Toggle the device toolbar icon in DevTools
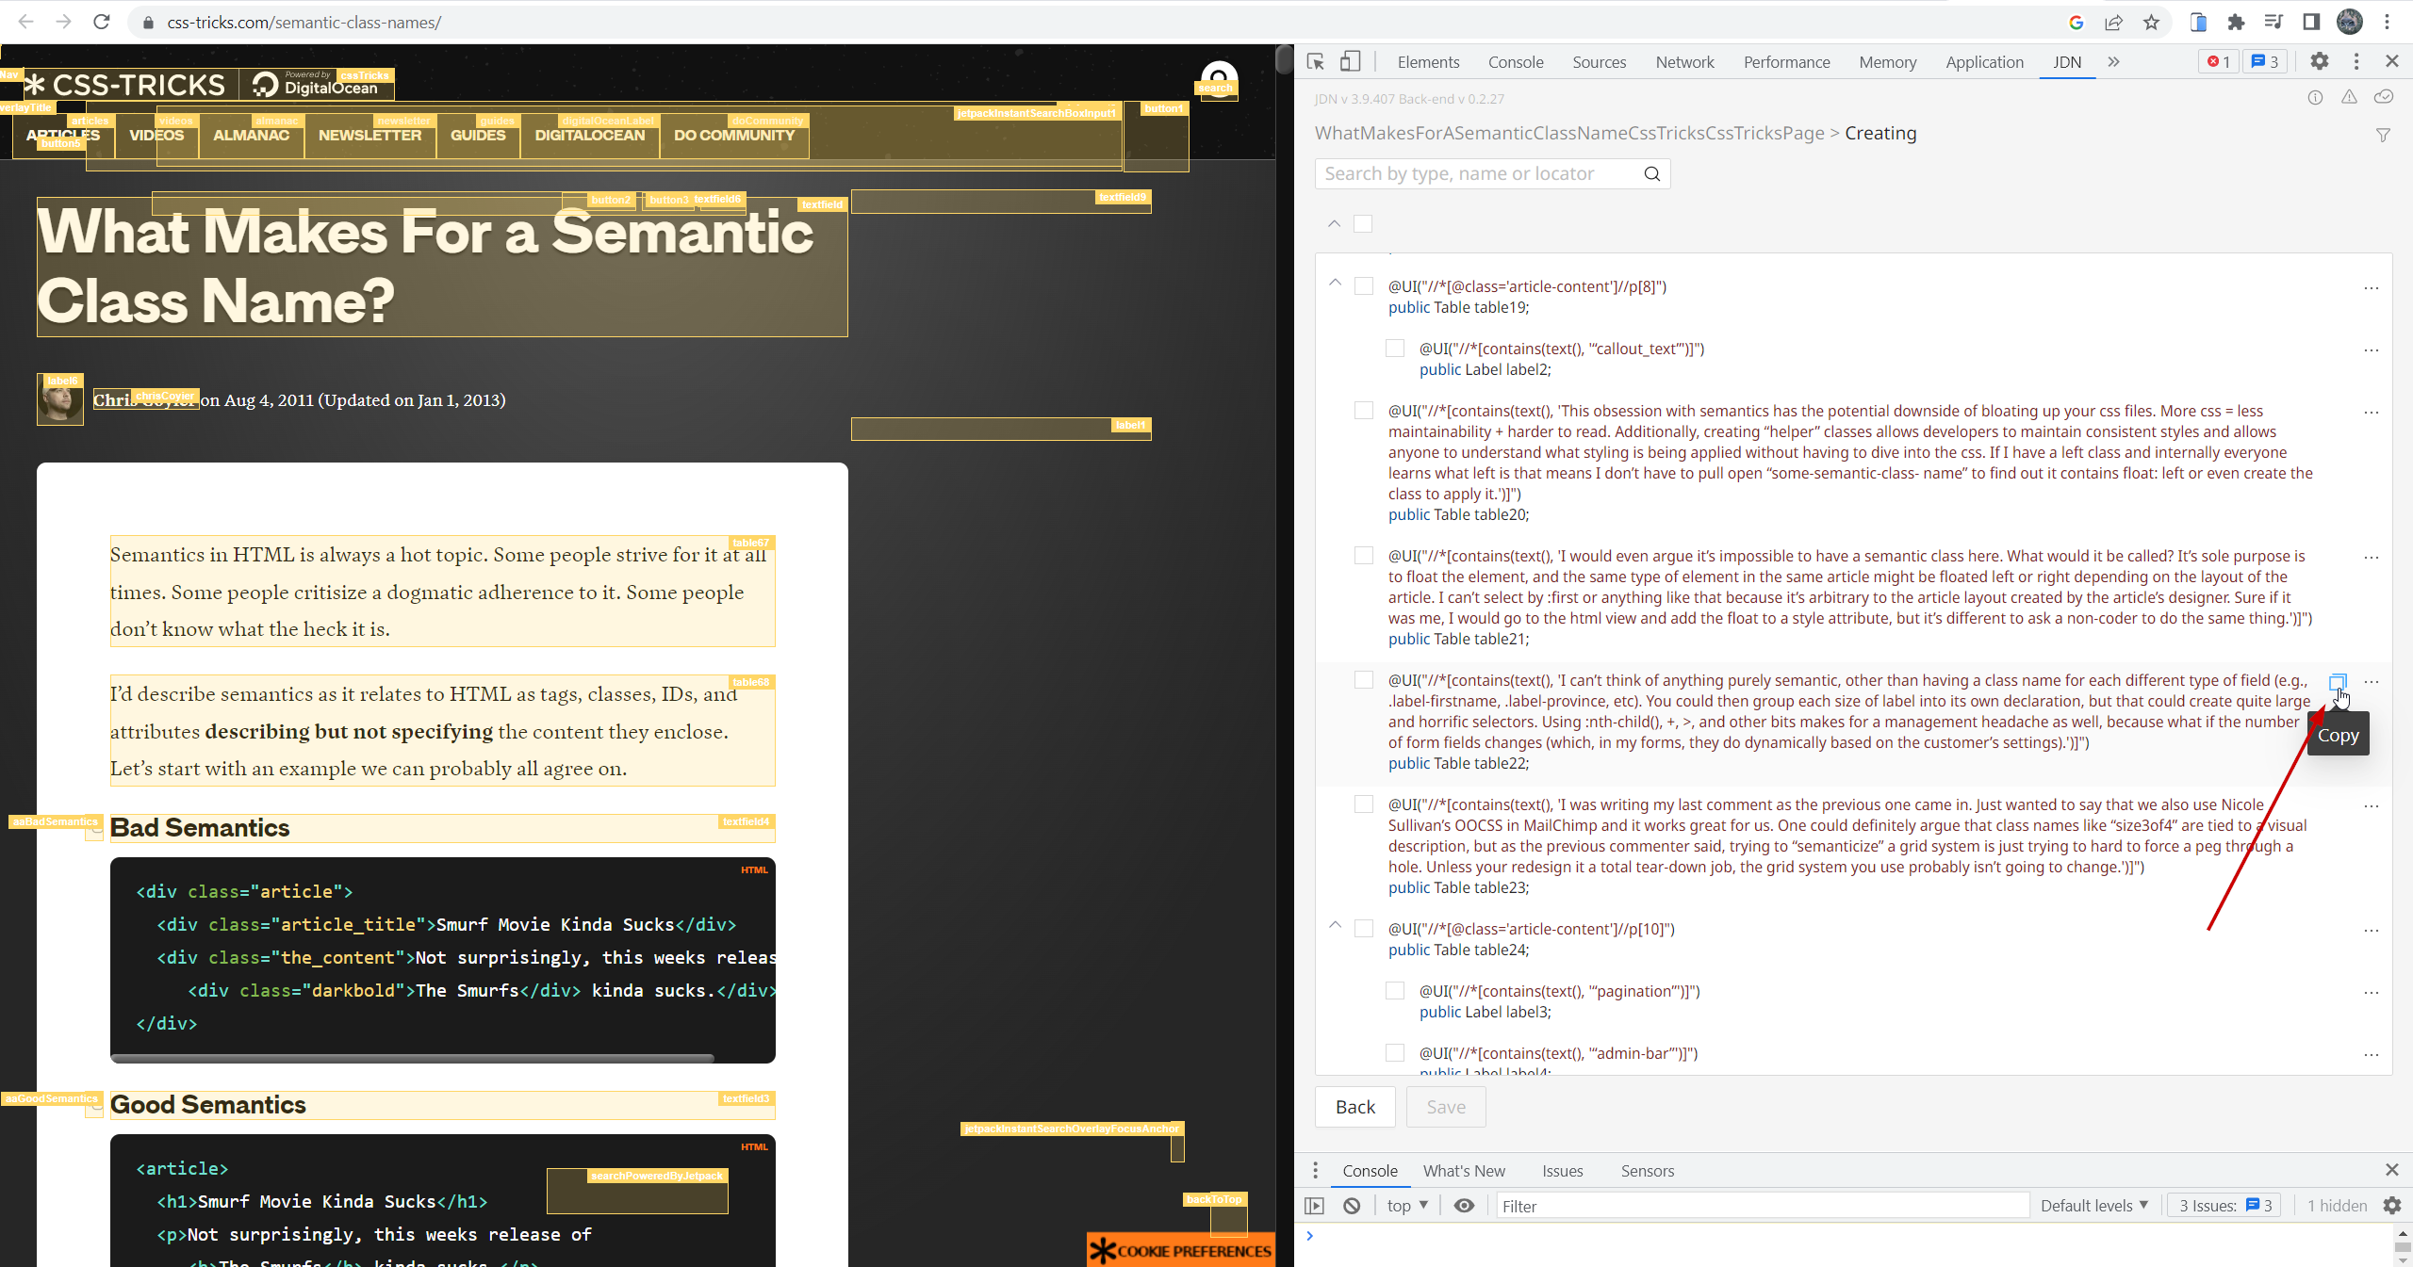The image size is (2413, 1267). point(1350,62)
